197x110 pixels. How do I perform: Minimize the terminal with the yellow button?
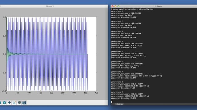(115, 6)
